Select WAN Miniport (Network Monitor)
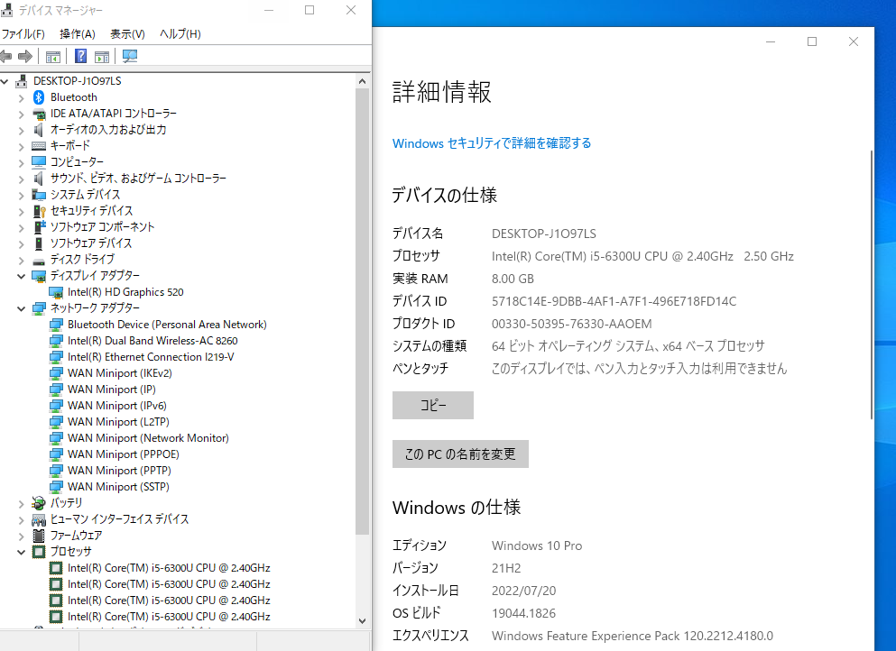Screen dimensions: 896x651 pyautogui.click(x=148, y=438)
